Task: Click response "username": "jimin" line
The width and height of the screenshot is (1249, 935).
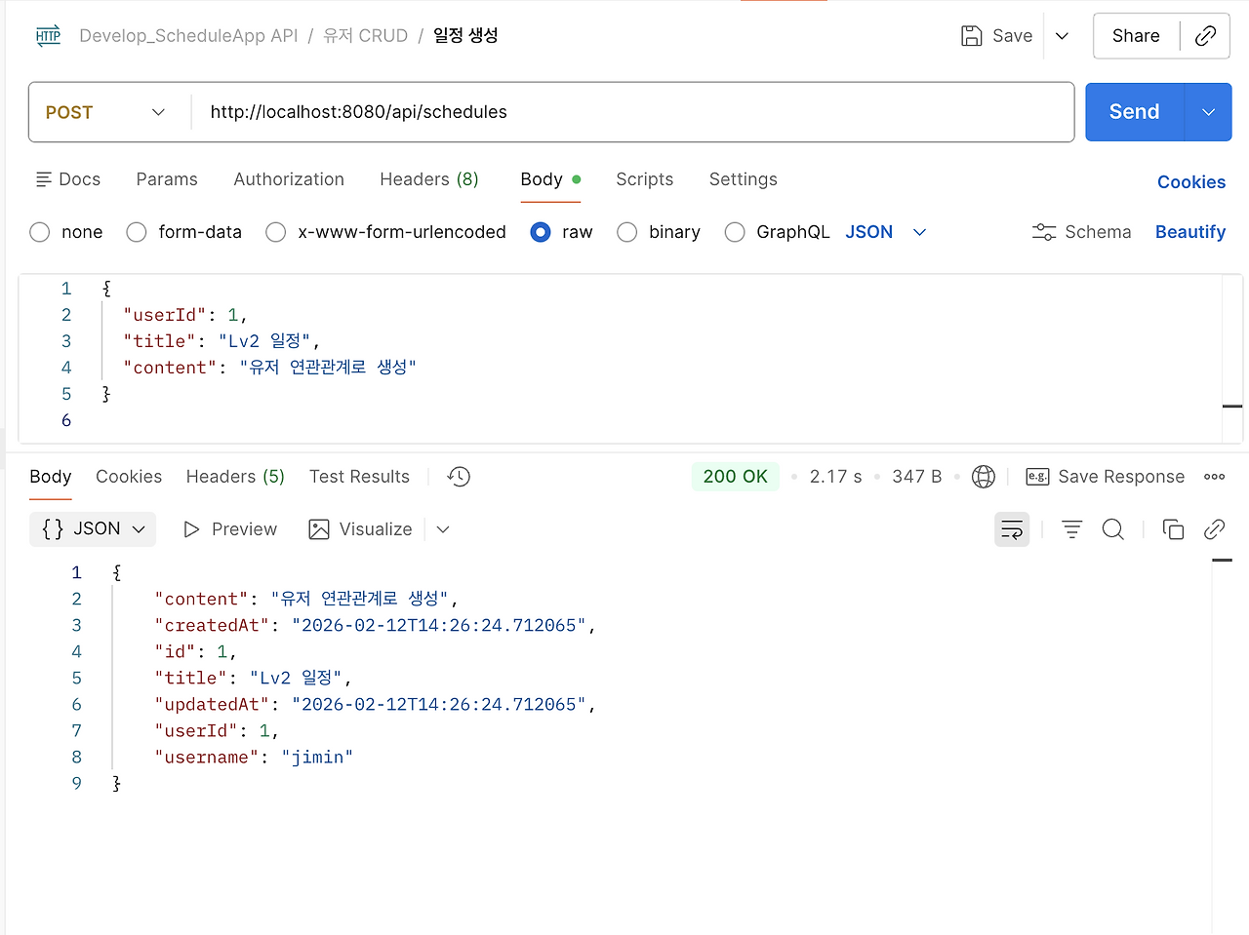Action: click(254, 758)
